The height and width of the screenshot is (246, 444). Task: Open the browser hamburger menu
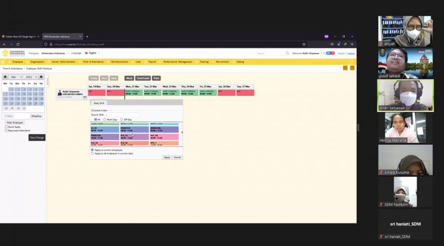coord(352,44)
